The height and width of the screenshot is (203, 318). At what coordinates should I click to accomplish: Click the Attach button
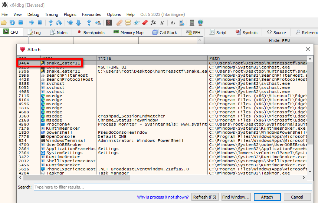pos(267,197)
